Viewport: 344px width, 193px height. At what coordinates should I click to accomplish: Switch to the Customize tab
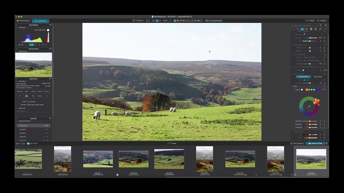pyautogui.click(x=40, y=21)
